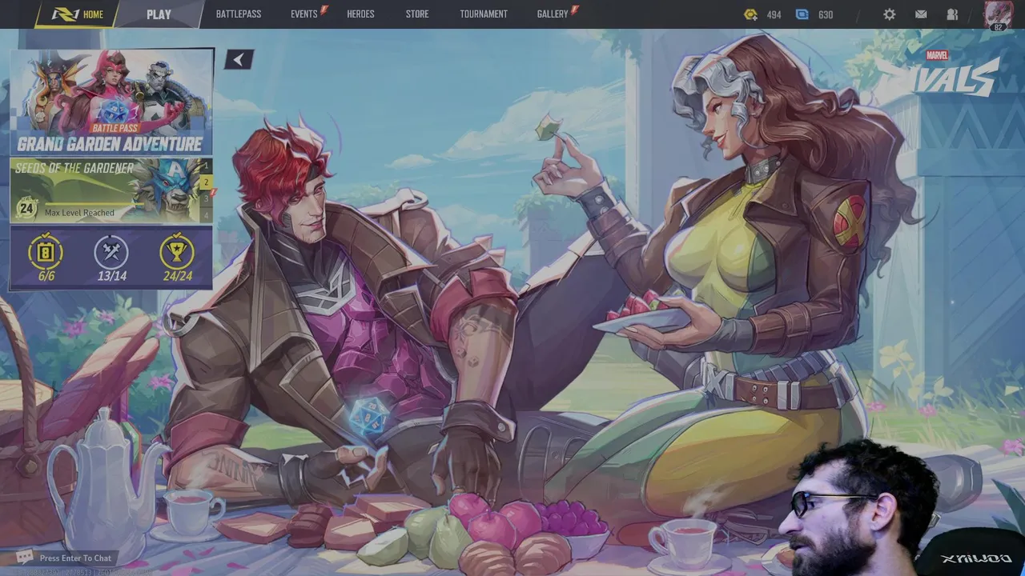
Task: Click the blue Units currency icon
Action: (802, 14)
